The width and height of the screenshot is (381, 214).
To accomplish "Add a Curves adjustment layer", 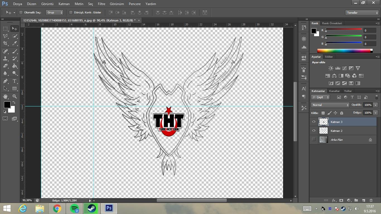I will pyautogui.click(x=344, y=68).
